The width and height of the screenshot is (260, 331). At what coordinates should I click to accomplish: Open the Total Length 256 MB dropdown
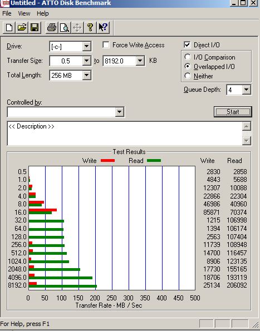87,75
